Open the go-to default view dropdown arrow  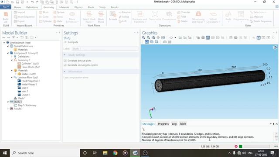(175, 38)
